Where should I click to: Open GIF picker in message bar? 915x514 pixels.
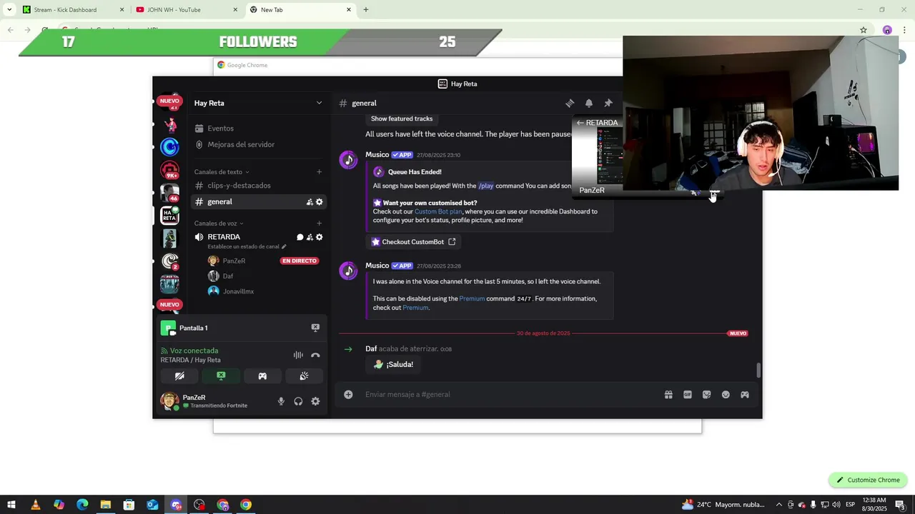click(x=688, y=394)
